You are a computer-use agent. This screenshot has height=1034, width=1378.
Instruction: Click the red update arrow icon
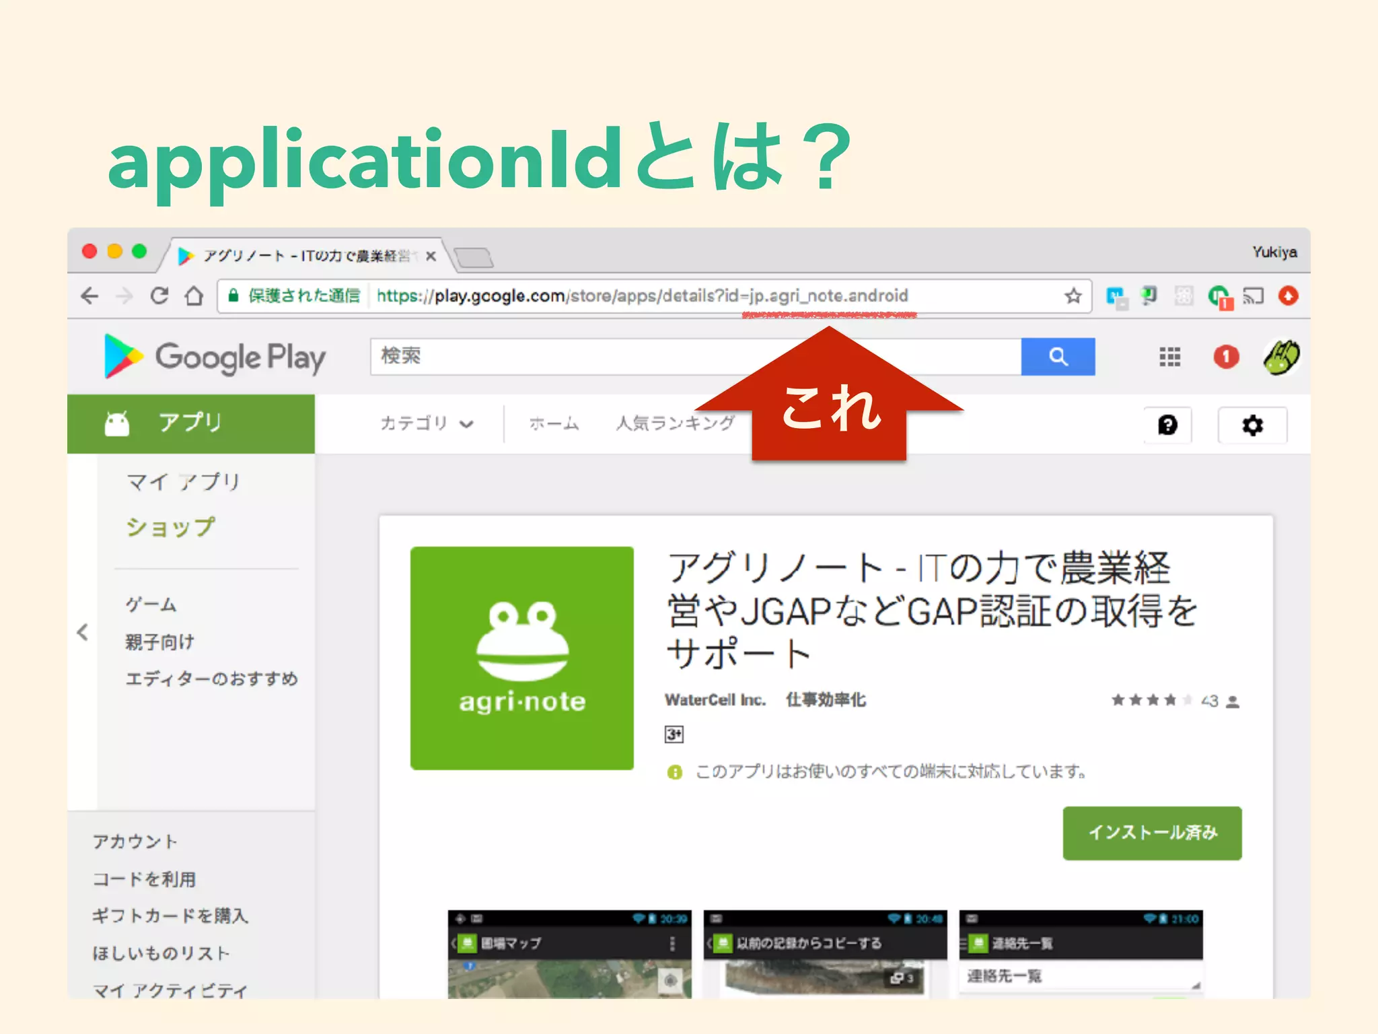click(x=1289, y=296)
